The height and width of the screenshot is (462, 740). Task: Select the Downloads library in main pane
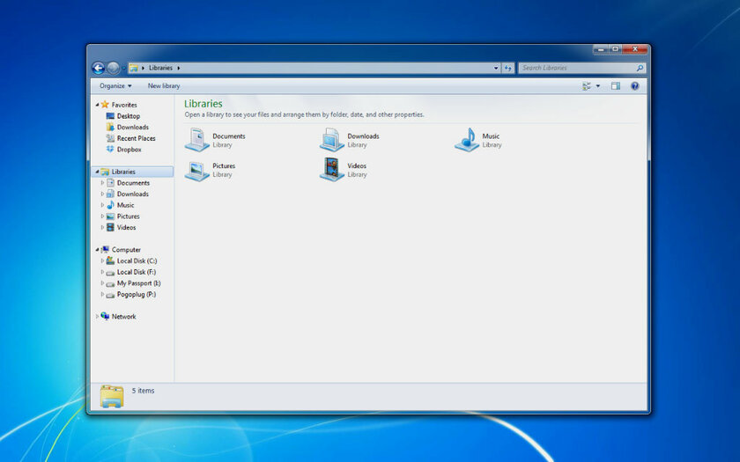click(x=351, y=140)
